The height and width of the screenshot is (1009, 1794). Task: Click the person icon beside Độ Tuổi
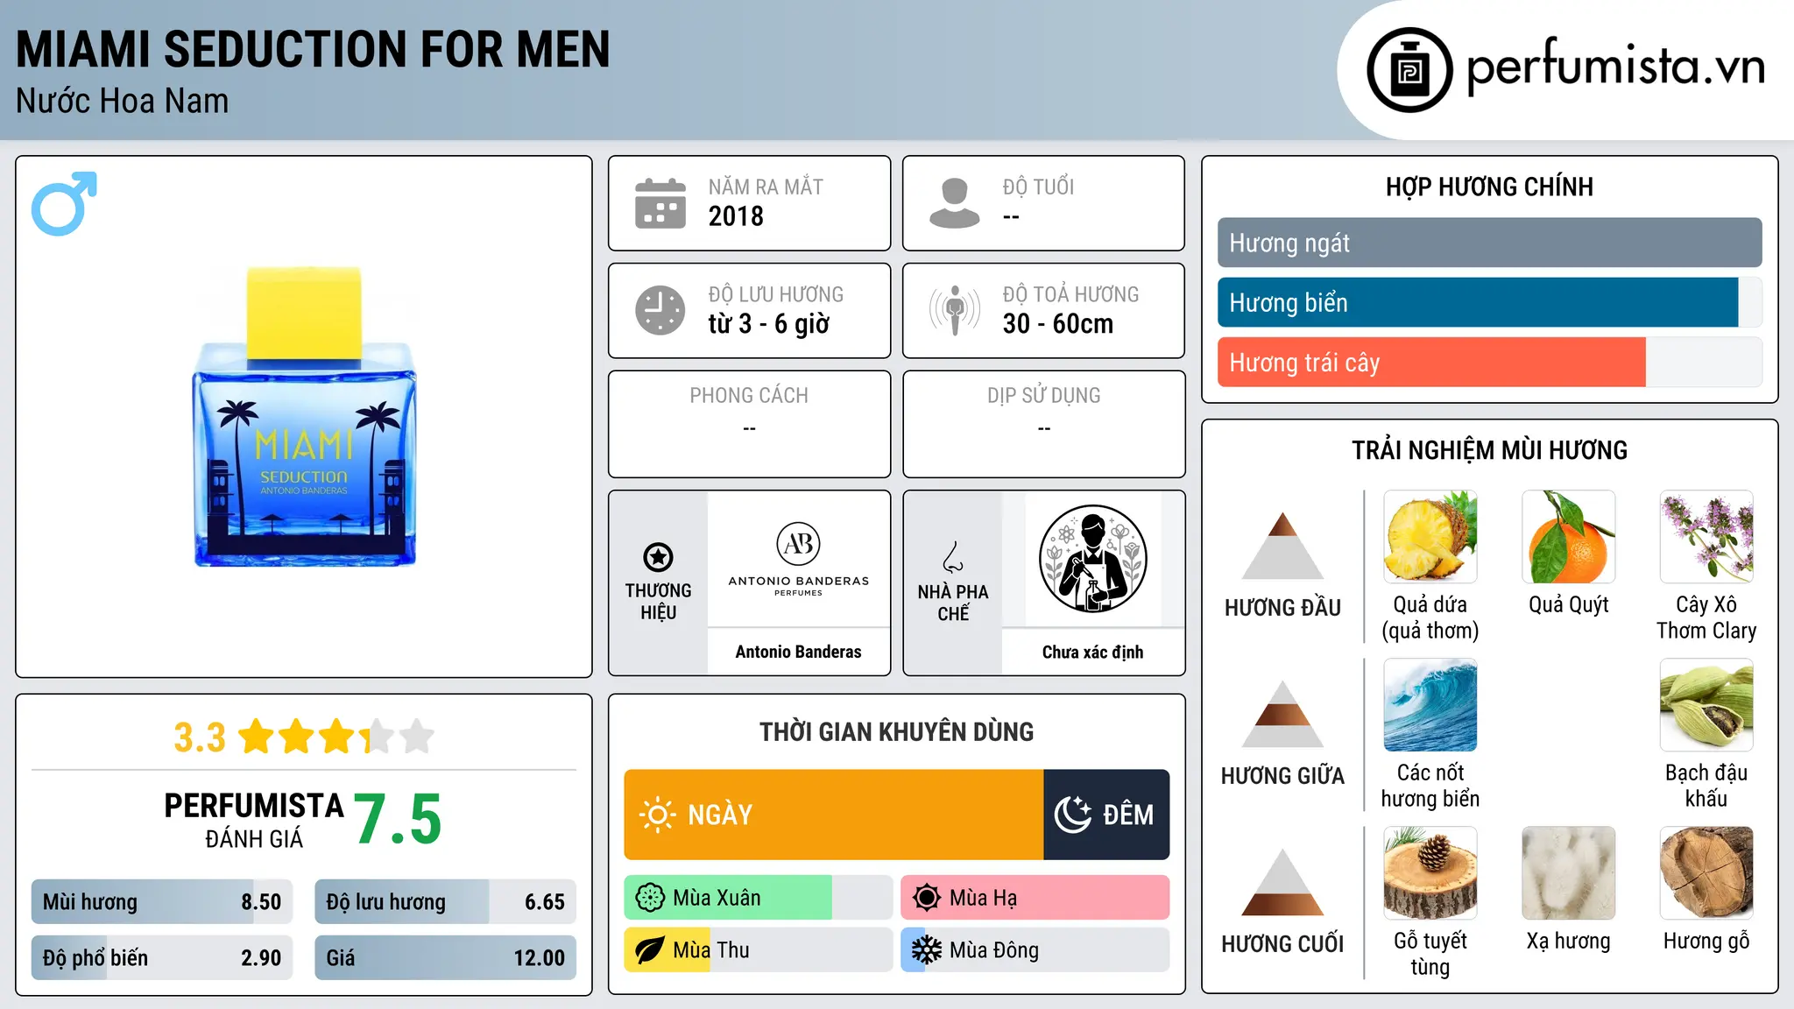(955, 203)
